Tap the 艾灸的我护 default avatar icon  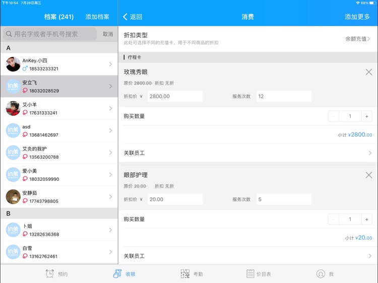click(13, 153)
